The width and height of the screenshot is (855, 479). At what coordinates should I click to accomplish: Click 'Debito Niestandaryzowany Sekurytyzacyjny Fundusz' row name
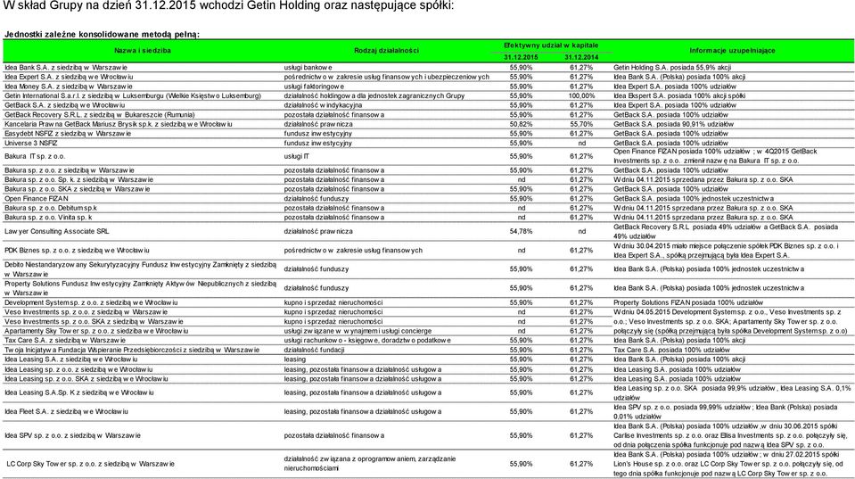coord(140,269)
